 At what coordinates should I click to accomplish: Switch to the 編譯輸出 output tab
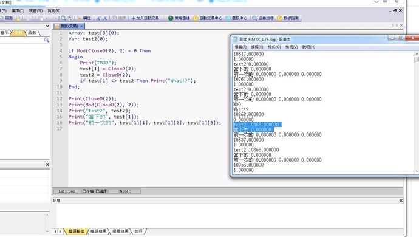(x=76, y=231)
